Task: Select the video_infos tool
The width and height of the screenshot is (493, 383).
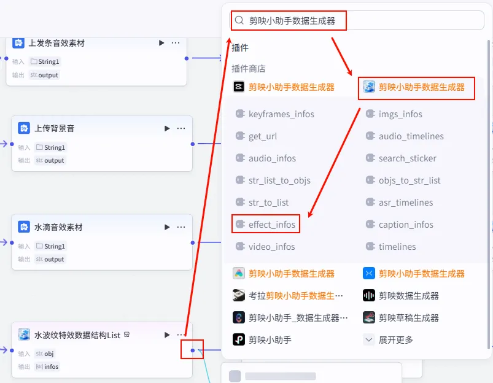Action: (x=265, y=247)
